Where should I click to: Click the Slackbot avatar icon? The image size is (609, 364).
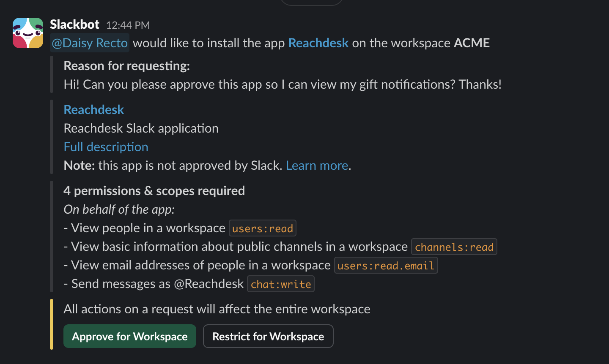(28, 33)
